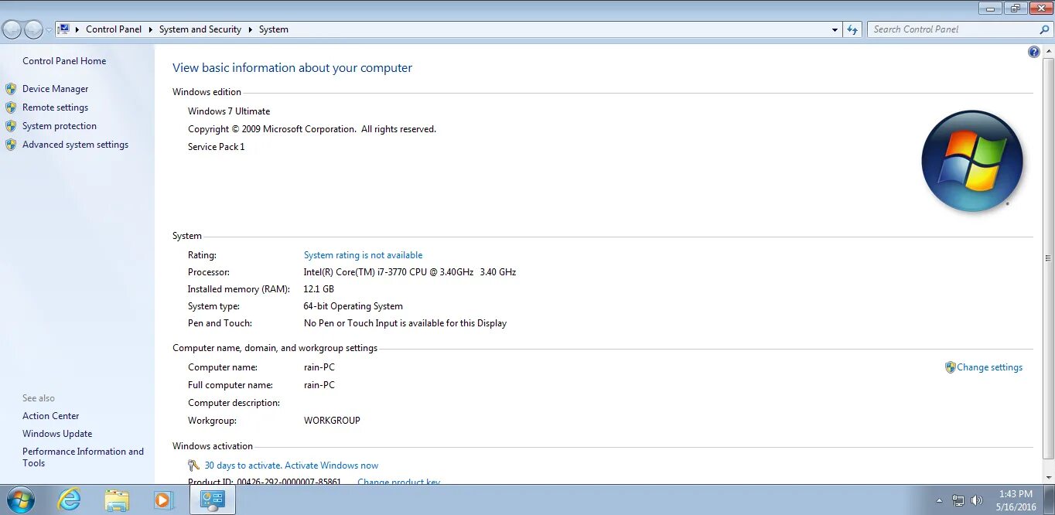Open address bar history dropdown
The width and height of the screenshot is (1055, 515).
pos(835,29)
